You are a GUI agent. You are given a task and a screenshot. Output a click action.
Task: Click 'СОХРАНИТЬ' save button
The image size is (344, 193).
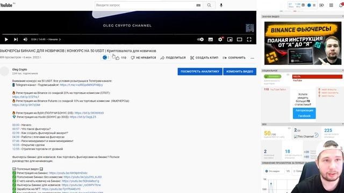[x=234, y=58]
